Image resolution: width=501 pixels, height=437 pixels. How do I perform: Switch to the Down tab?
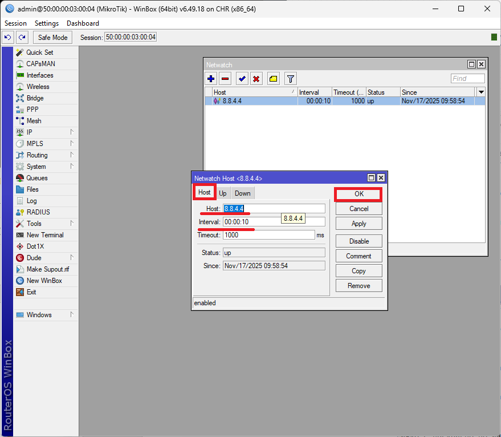tap(242, 193)
